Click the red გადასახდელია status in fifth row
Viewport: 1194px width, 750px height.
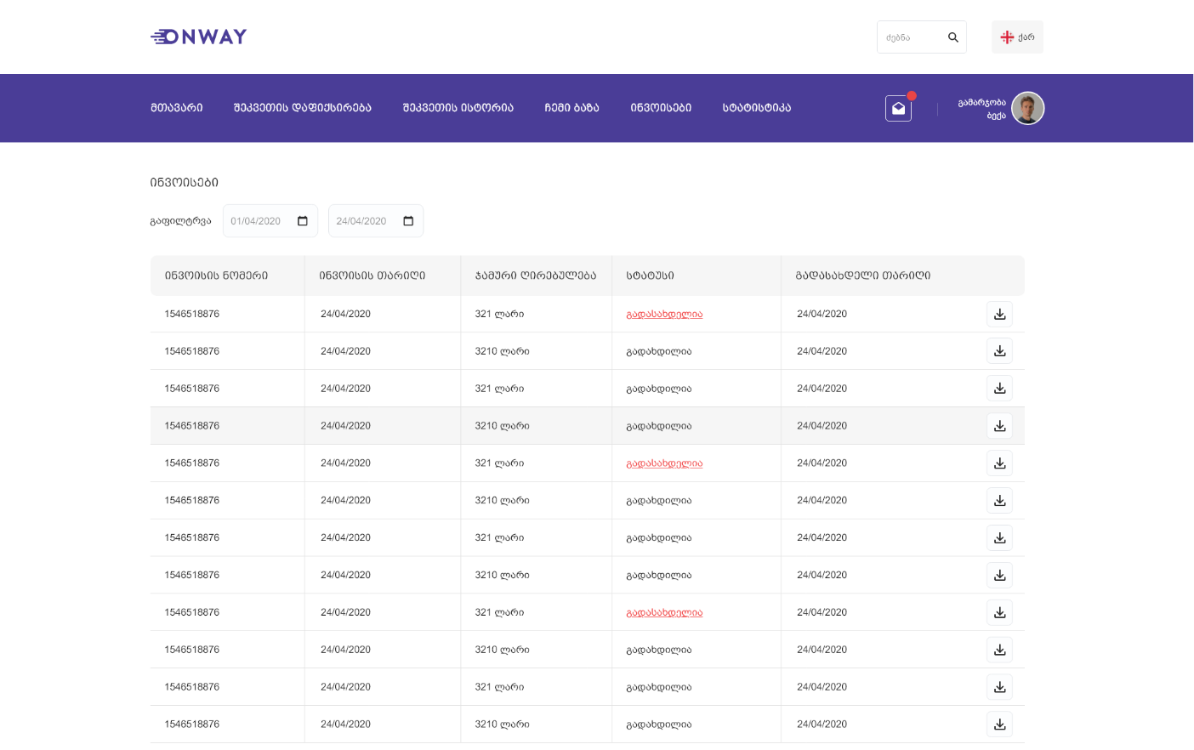coord(664,463)
